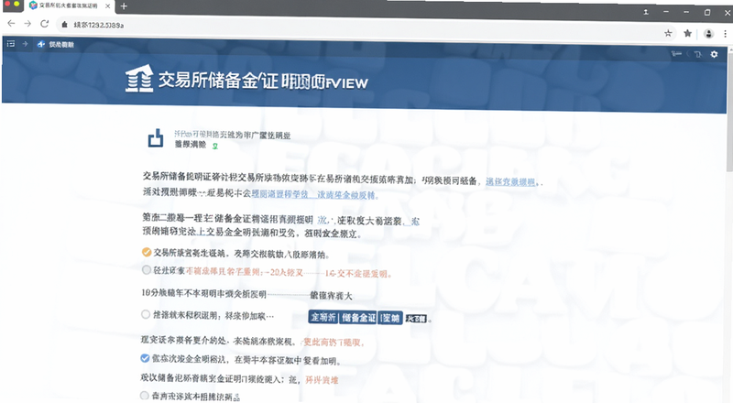733x403 pixels.
Task: Click the third blue button in the row
Action: 390,319
